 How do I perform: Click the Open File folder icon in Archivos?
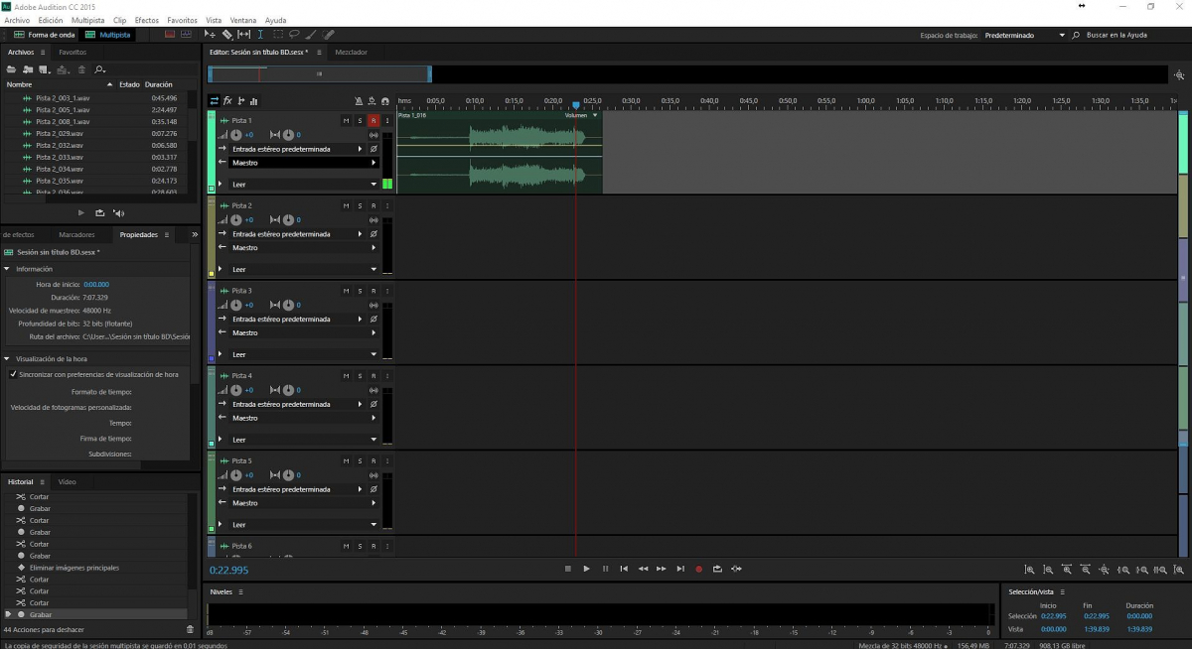(x=12, y=69)
